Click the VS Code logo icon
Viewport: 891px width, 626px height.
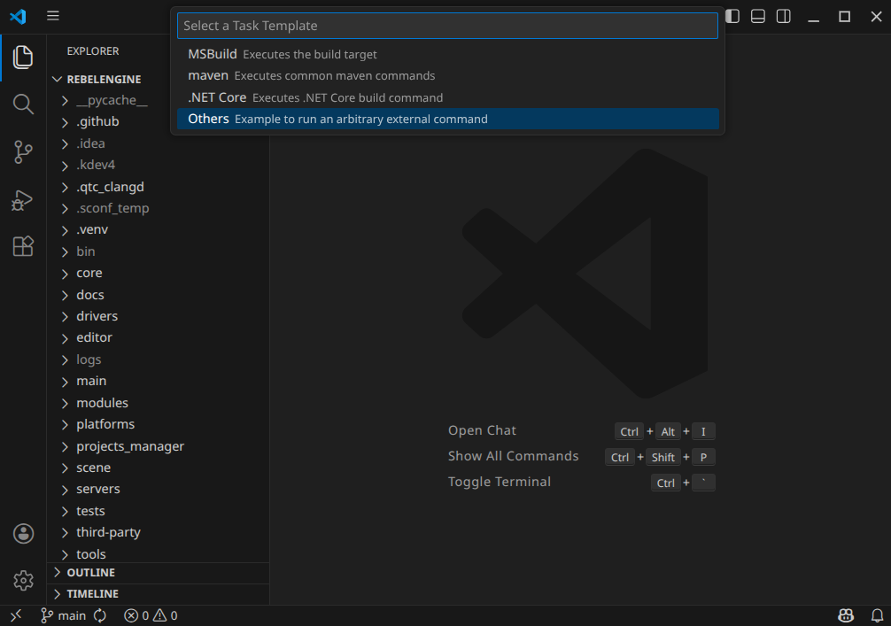coord(19,16)
